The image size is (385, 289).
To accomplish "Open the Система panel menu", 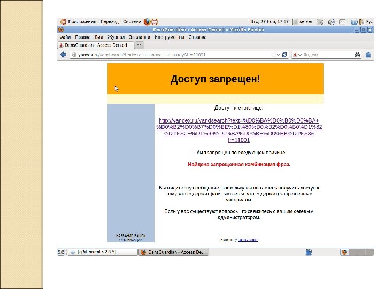I will (x=132, y=21).
